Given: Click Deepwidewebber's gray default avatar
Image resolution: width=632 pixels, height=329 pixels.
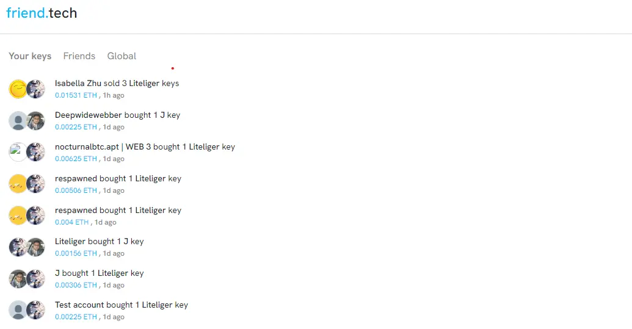Looking at the screenshot, I should [18, 121].
